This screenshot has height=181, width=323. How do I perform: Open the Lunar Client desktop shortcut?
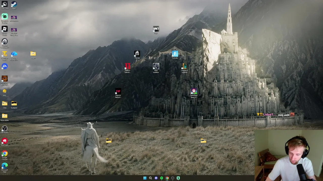[5, 5]
